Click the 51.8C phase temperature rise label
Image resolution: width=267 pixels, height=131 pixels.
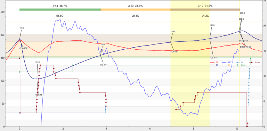(x=60, y=16)
